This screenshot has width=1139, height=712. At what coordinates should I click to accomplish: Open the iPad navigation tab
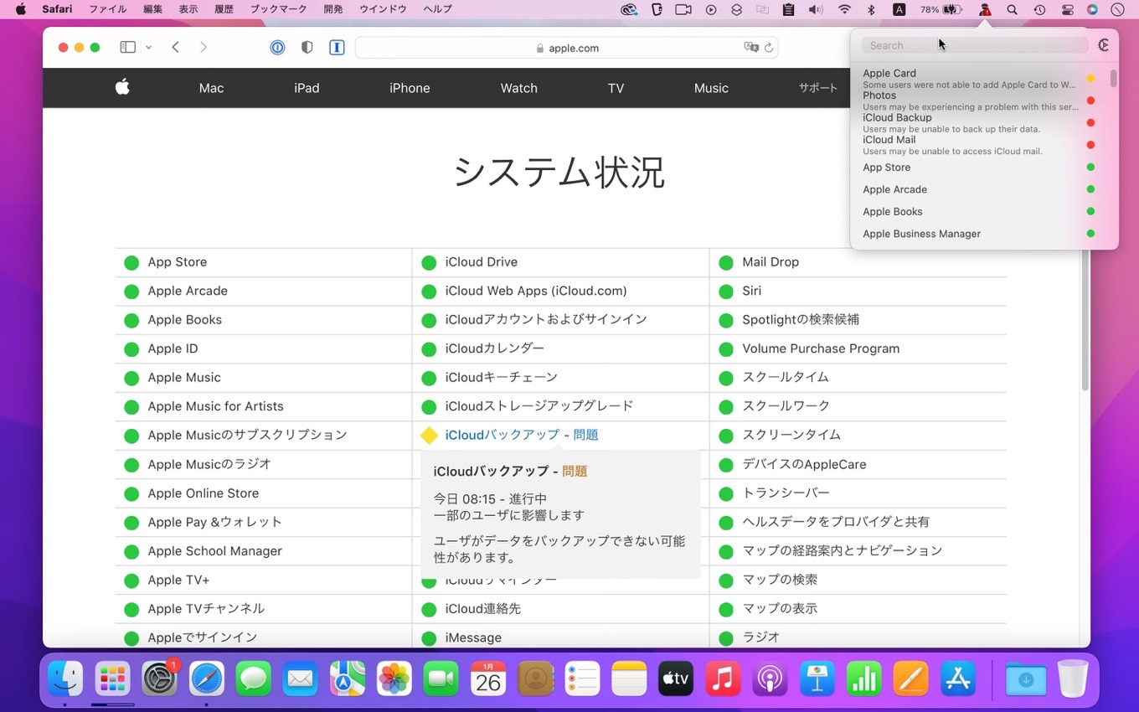(307, 88)
